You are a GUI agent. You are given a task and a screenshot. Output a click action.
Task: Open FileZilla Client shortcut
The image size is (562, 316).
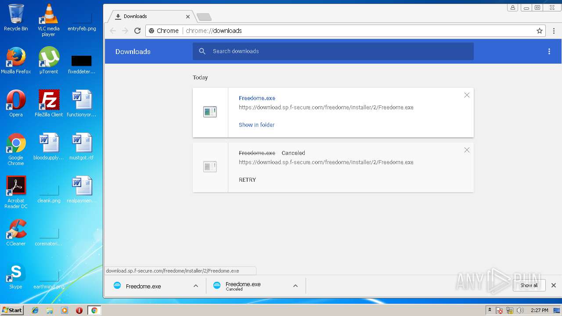(x=48, y=104)
